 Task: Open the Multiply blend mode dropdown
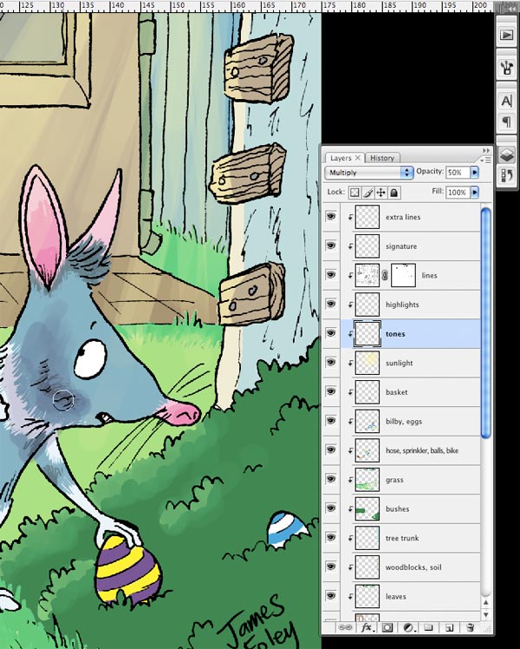pyautogui.click(x=368, y=173)
